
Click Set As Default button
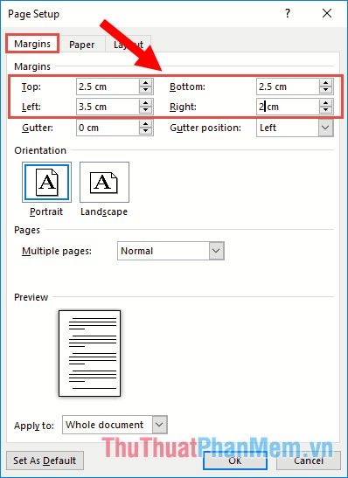pos(45,461)
